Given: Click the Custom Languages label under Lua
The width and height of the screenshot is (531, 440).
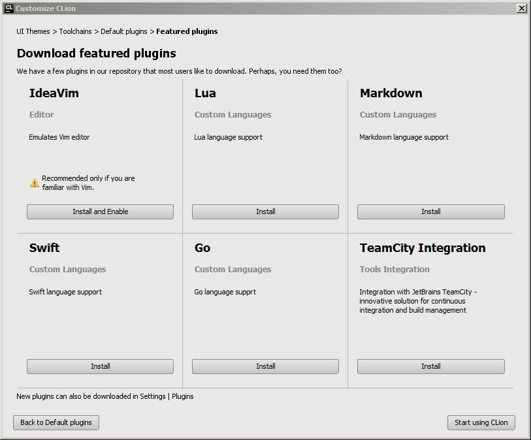Looking at the screenshot, I should pyautogui.click(x=233, y=114).
